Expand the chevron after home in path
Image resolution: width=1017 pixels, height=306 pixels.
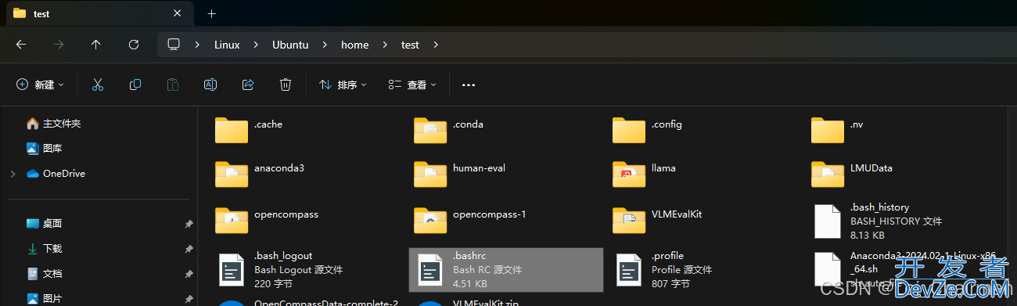(385, 45)
